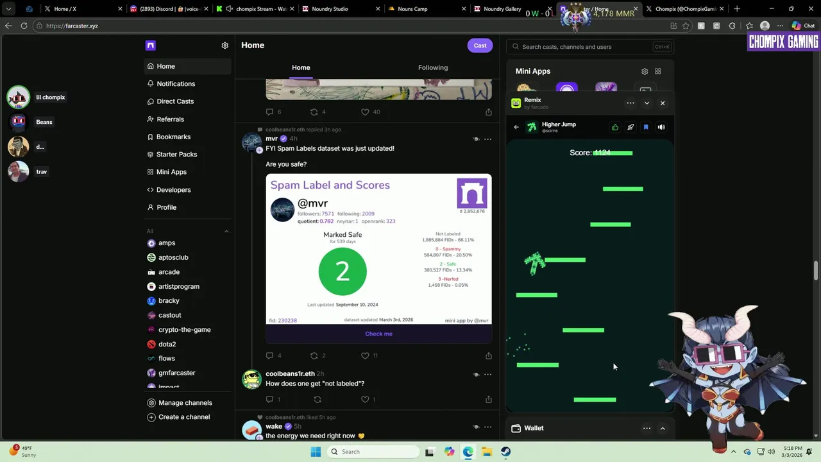
Task: Go back in Higher Jump game
Action: [x=516, y=127]
